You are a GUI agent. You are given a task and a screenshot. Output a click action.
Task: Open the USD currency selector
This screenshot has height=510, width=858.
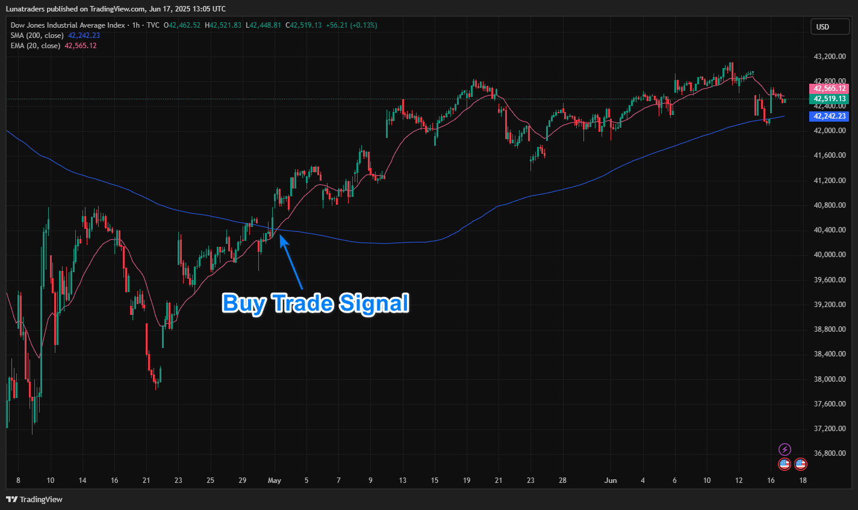(829, 26)
